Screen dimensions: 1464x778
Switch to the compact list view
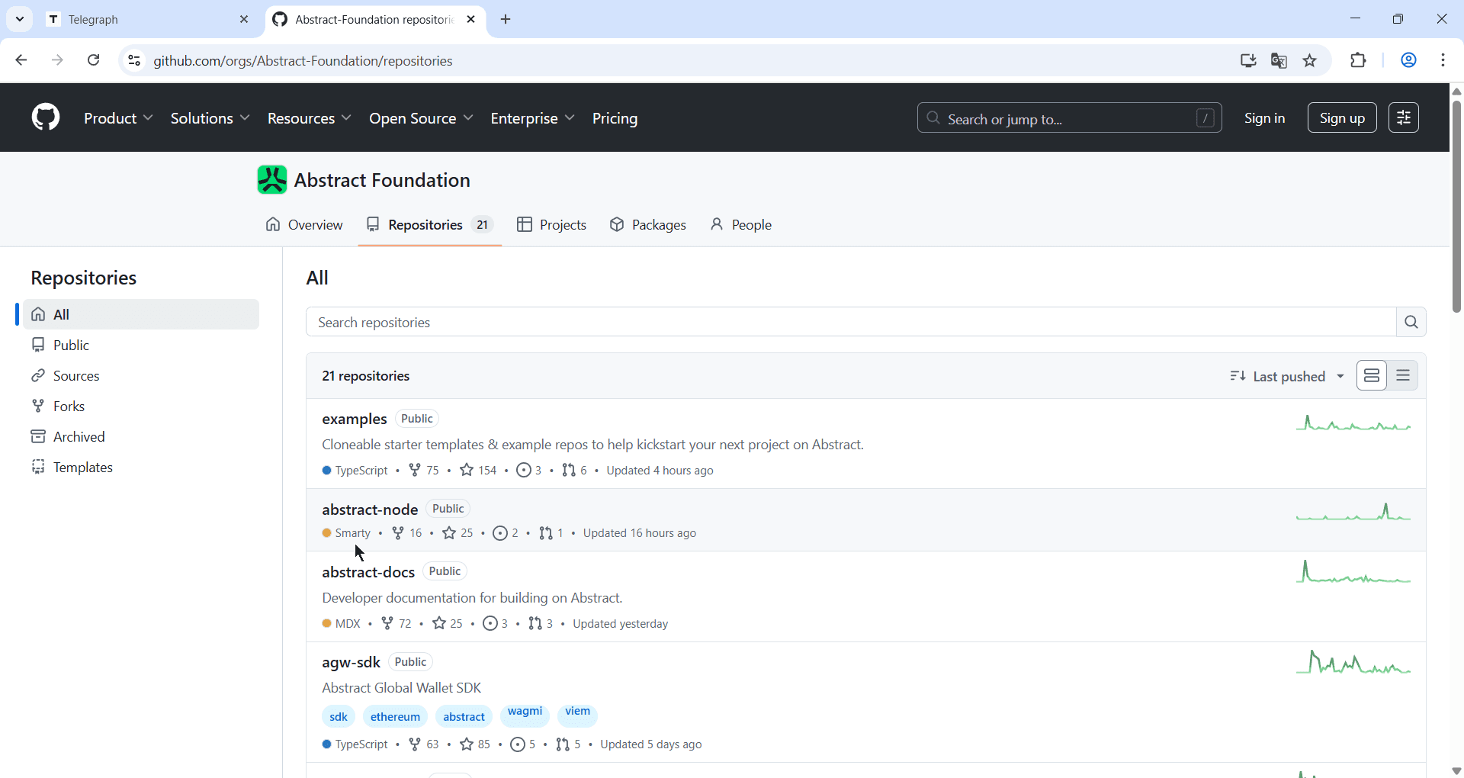[x=1403, y=376]
